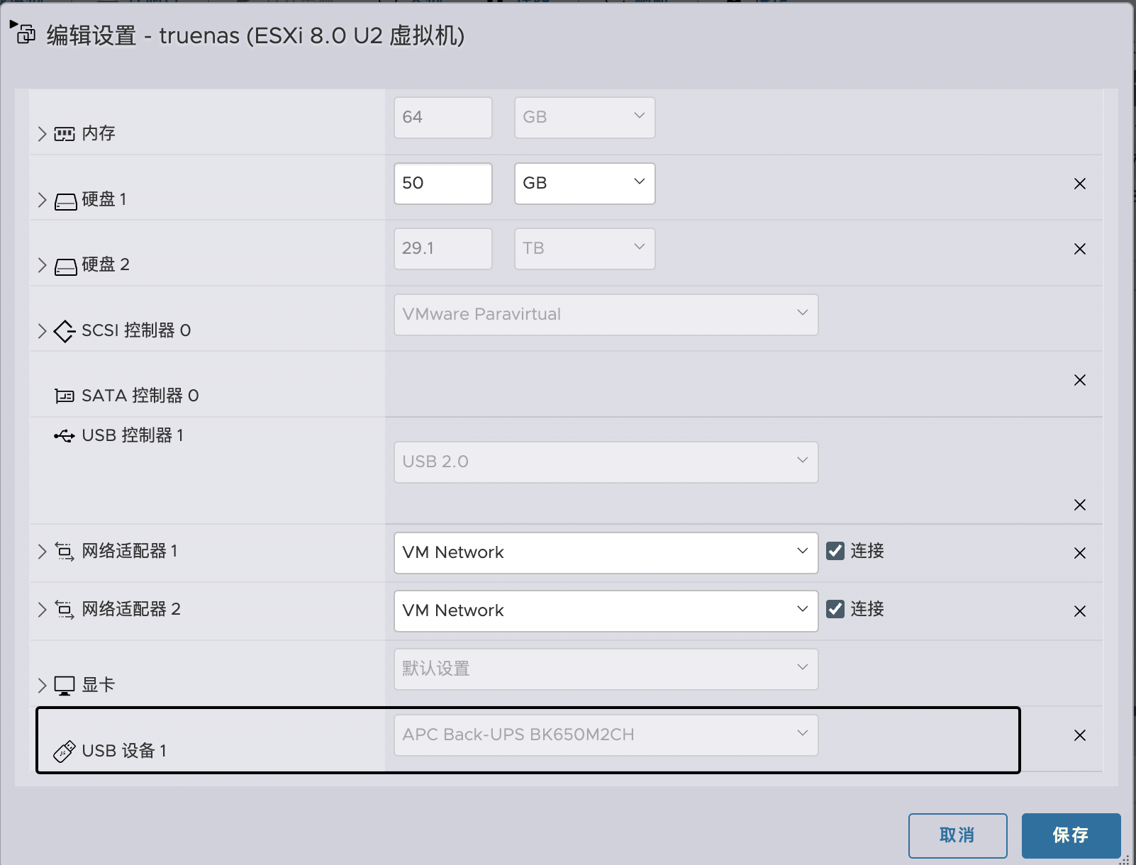Click the memory (内存) icon

(x=65, y=134)
